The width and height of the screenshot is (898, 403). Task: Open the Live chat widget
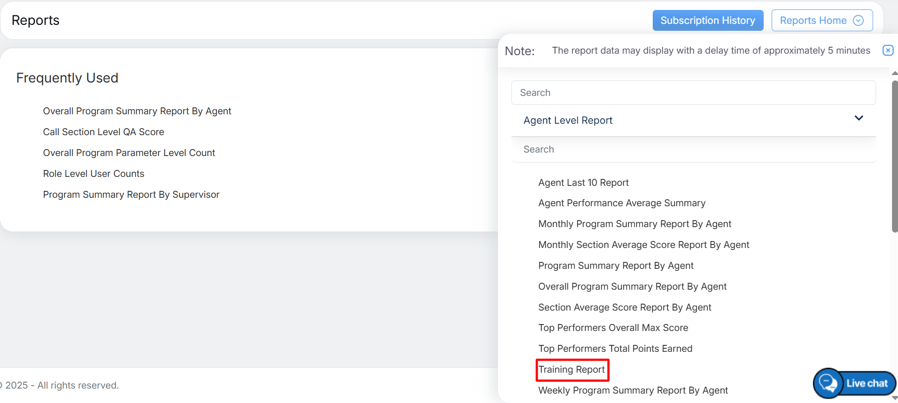tap(855, 383)
